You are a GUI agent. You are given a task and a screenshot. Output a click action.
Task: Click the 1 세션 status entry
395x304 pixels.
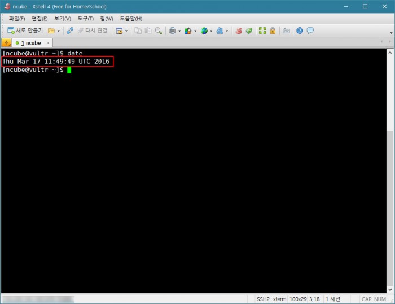coord(333,299)
